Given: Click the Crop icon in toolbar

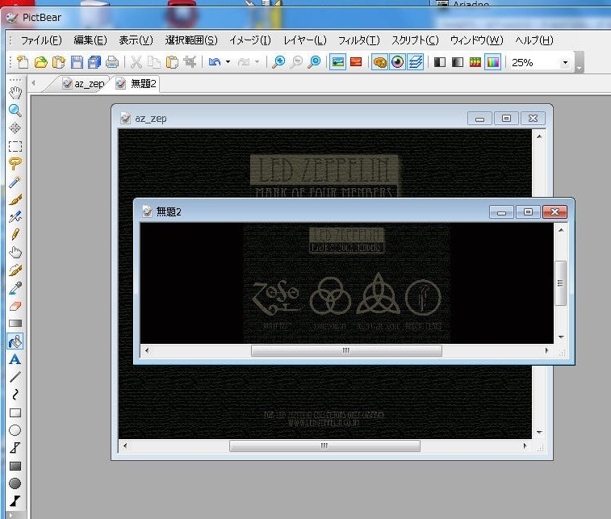Looking at the screenshot, I should (190, 62).
